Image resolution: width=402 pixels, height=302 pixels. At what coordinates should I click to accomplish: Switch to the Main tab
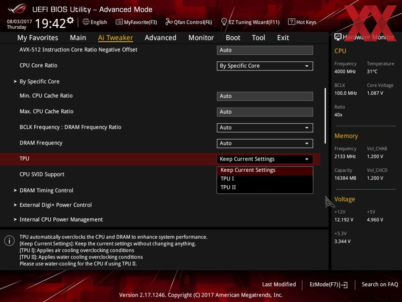78,38
